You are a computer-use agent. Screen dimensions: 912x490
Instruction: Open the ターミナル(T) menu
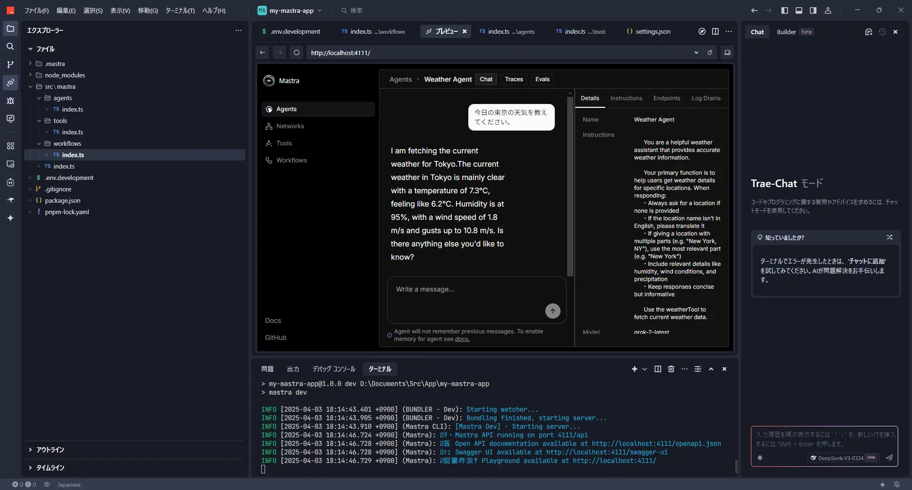coord(180,10)
